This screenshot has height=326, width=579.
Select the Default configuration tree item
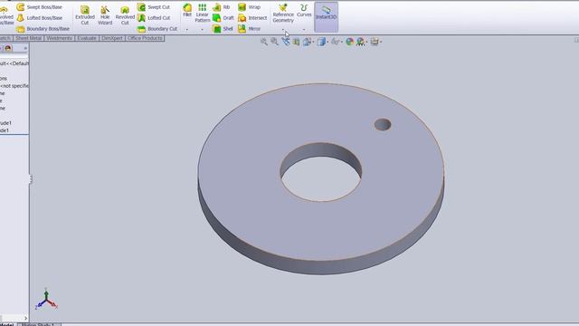[14, 63]
